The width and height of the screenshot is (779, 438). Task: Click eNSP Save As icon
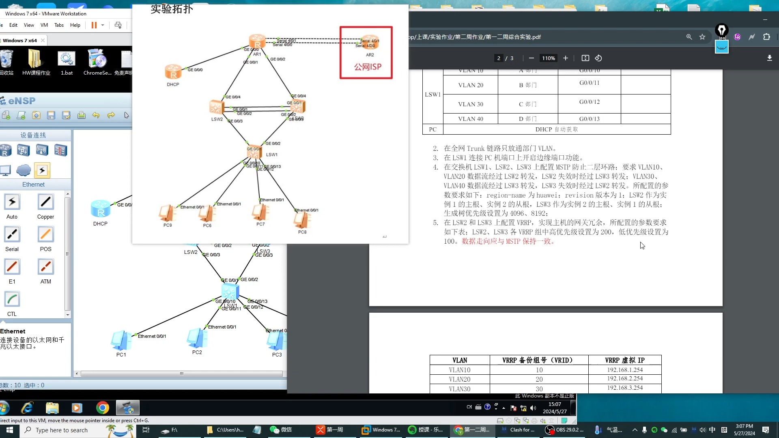(66, 116)
